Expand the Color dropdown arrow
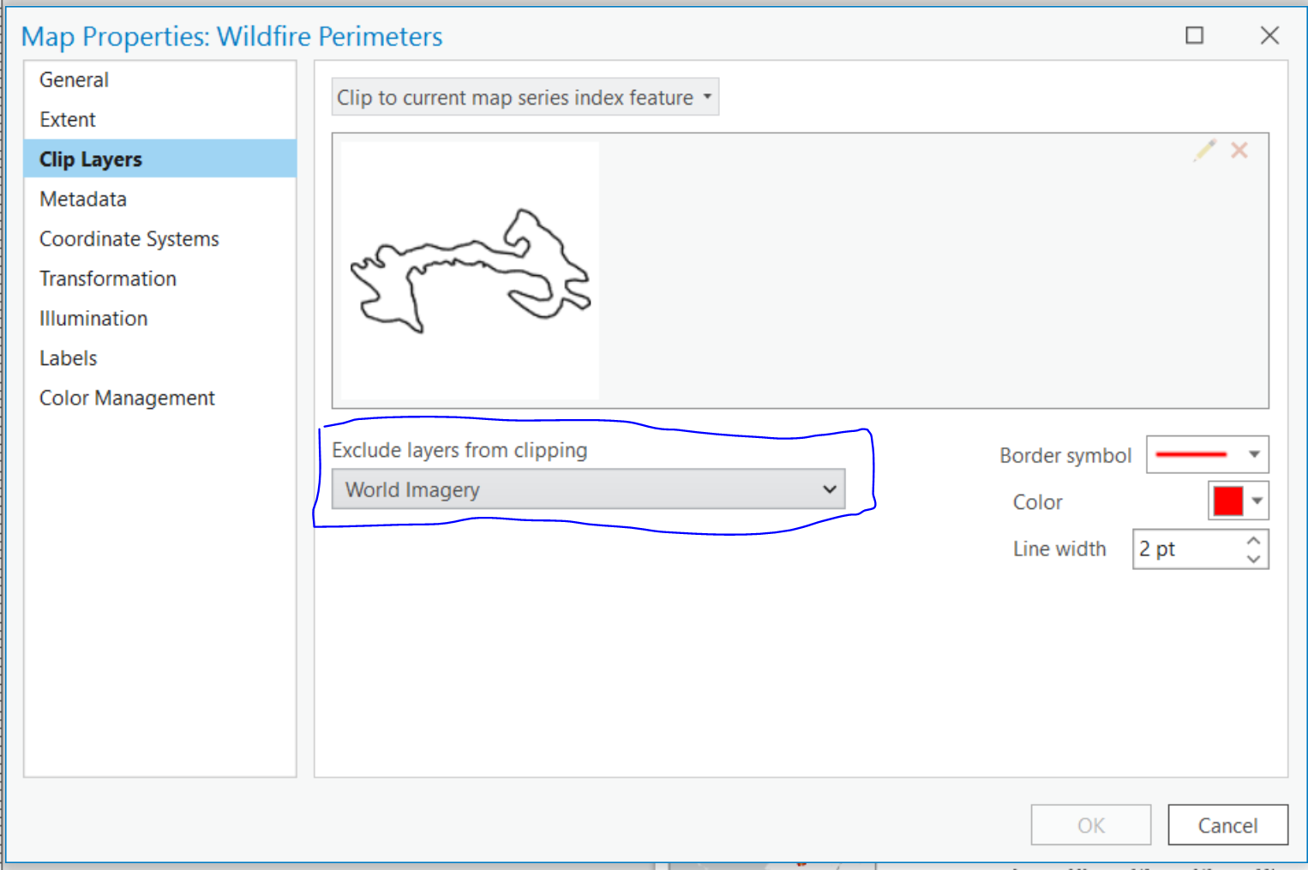1308x870 pixels. point(1257,501)
